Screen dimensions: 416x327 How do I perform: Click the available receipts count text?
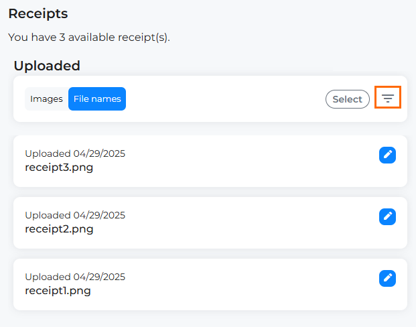[x=89, y=37]
